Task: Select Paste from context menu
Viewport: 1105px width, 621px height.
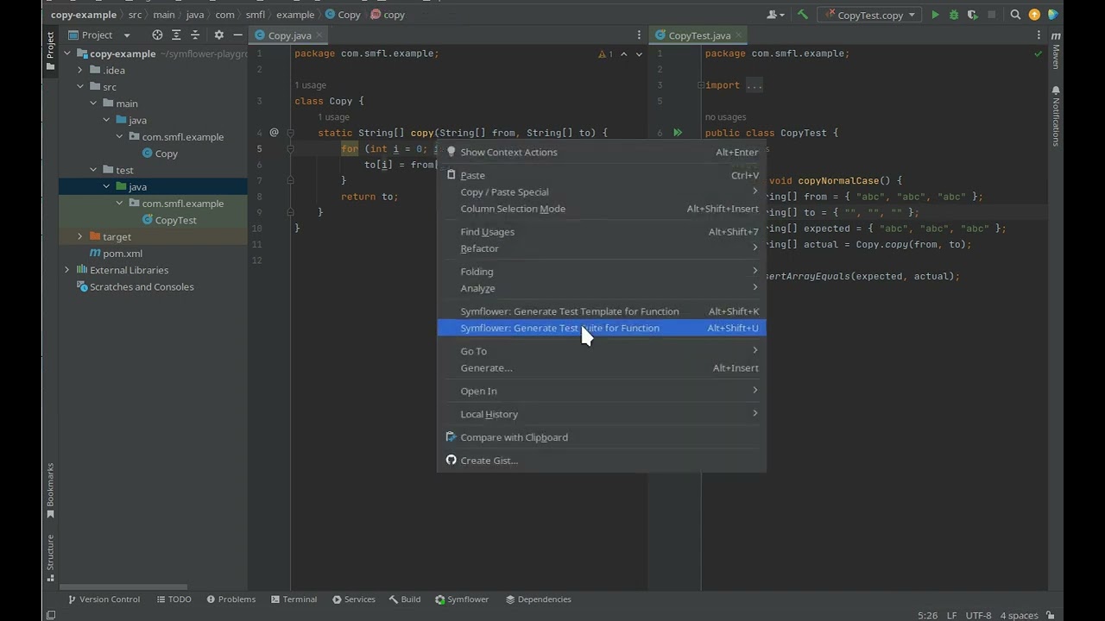Action: coord(602,175)
